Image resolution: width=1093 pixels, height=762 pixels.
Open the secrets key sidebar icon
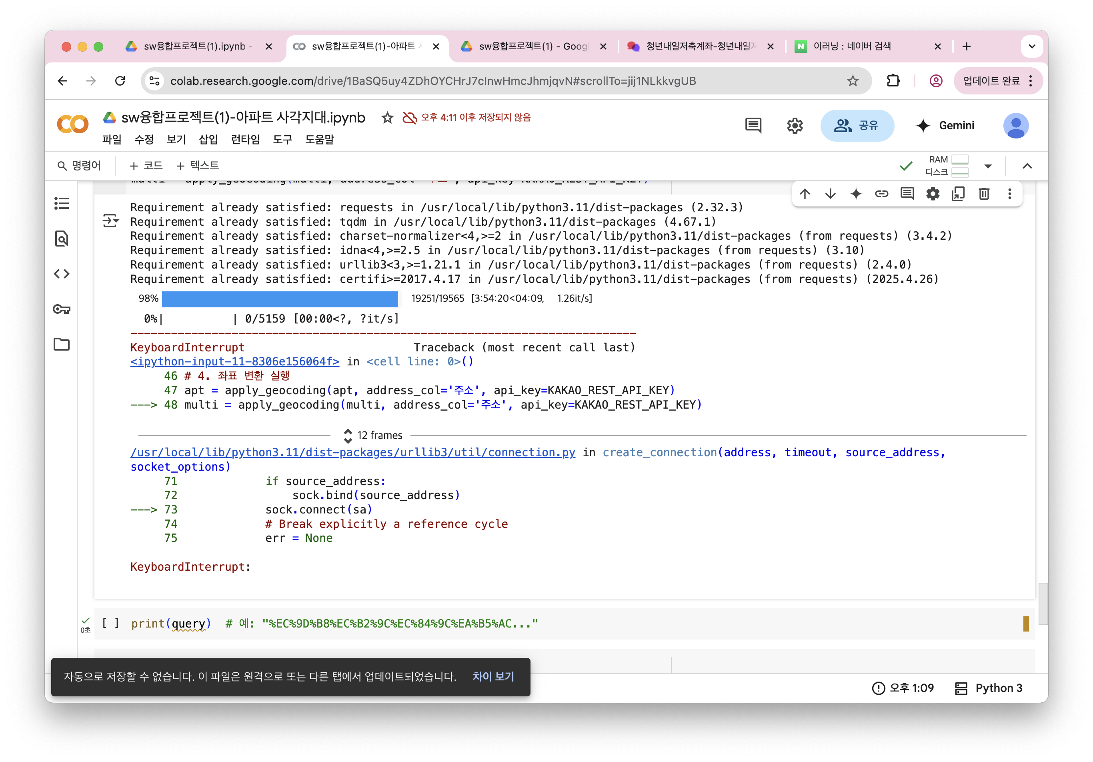[x=61, y=309]
